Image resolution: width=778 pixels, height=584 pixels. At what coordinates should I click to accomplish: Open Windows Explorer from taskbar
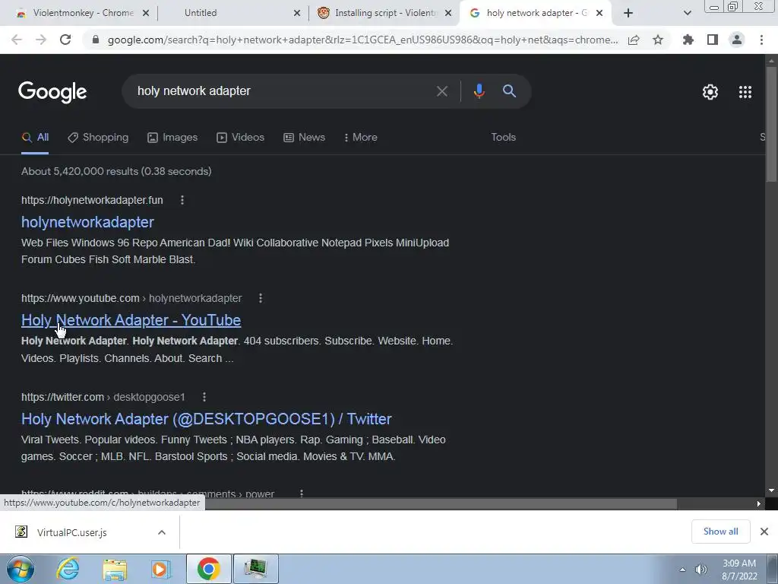tap(115, 569)
